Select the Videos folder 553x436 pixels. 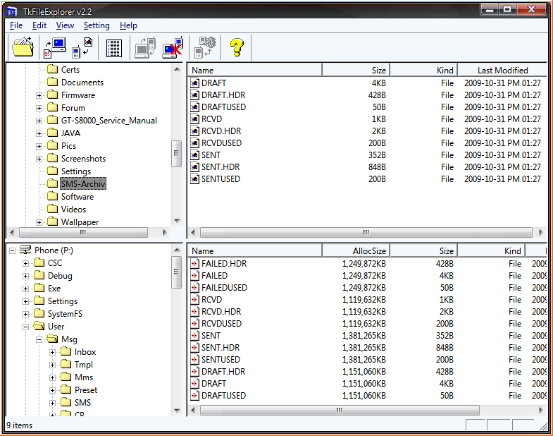73,209
